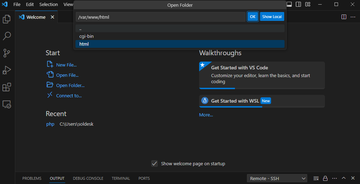Open the File menu
360x184 pixels.
[x=17, y=4]
